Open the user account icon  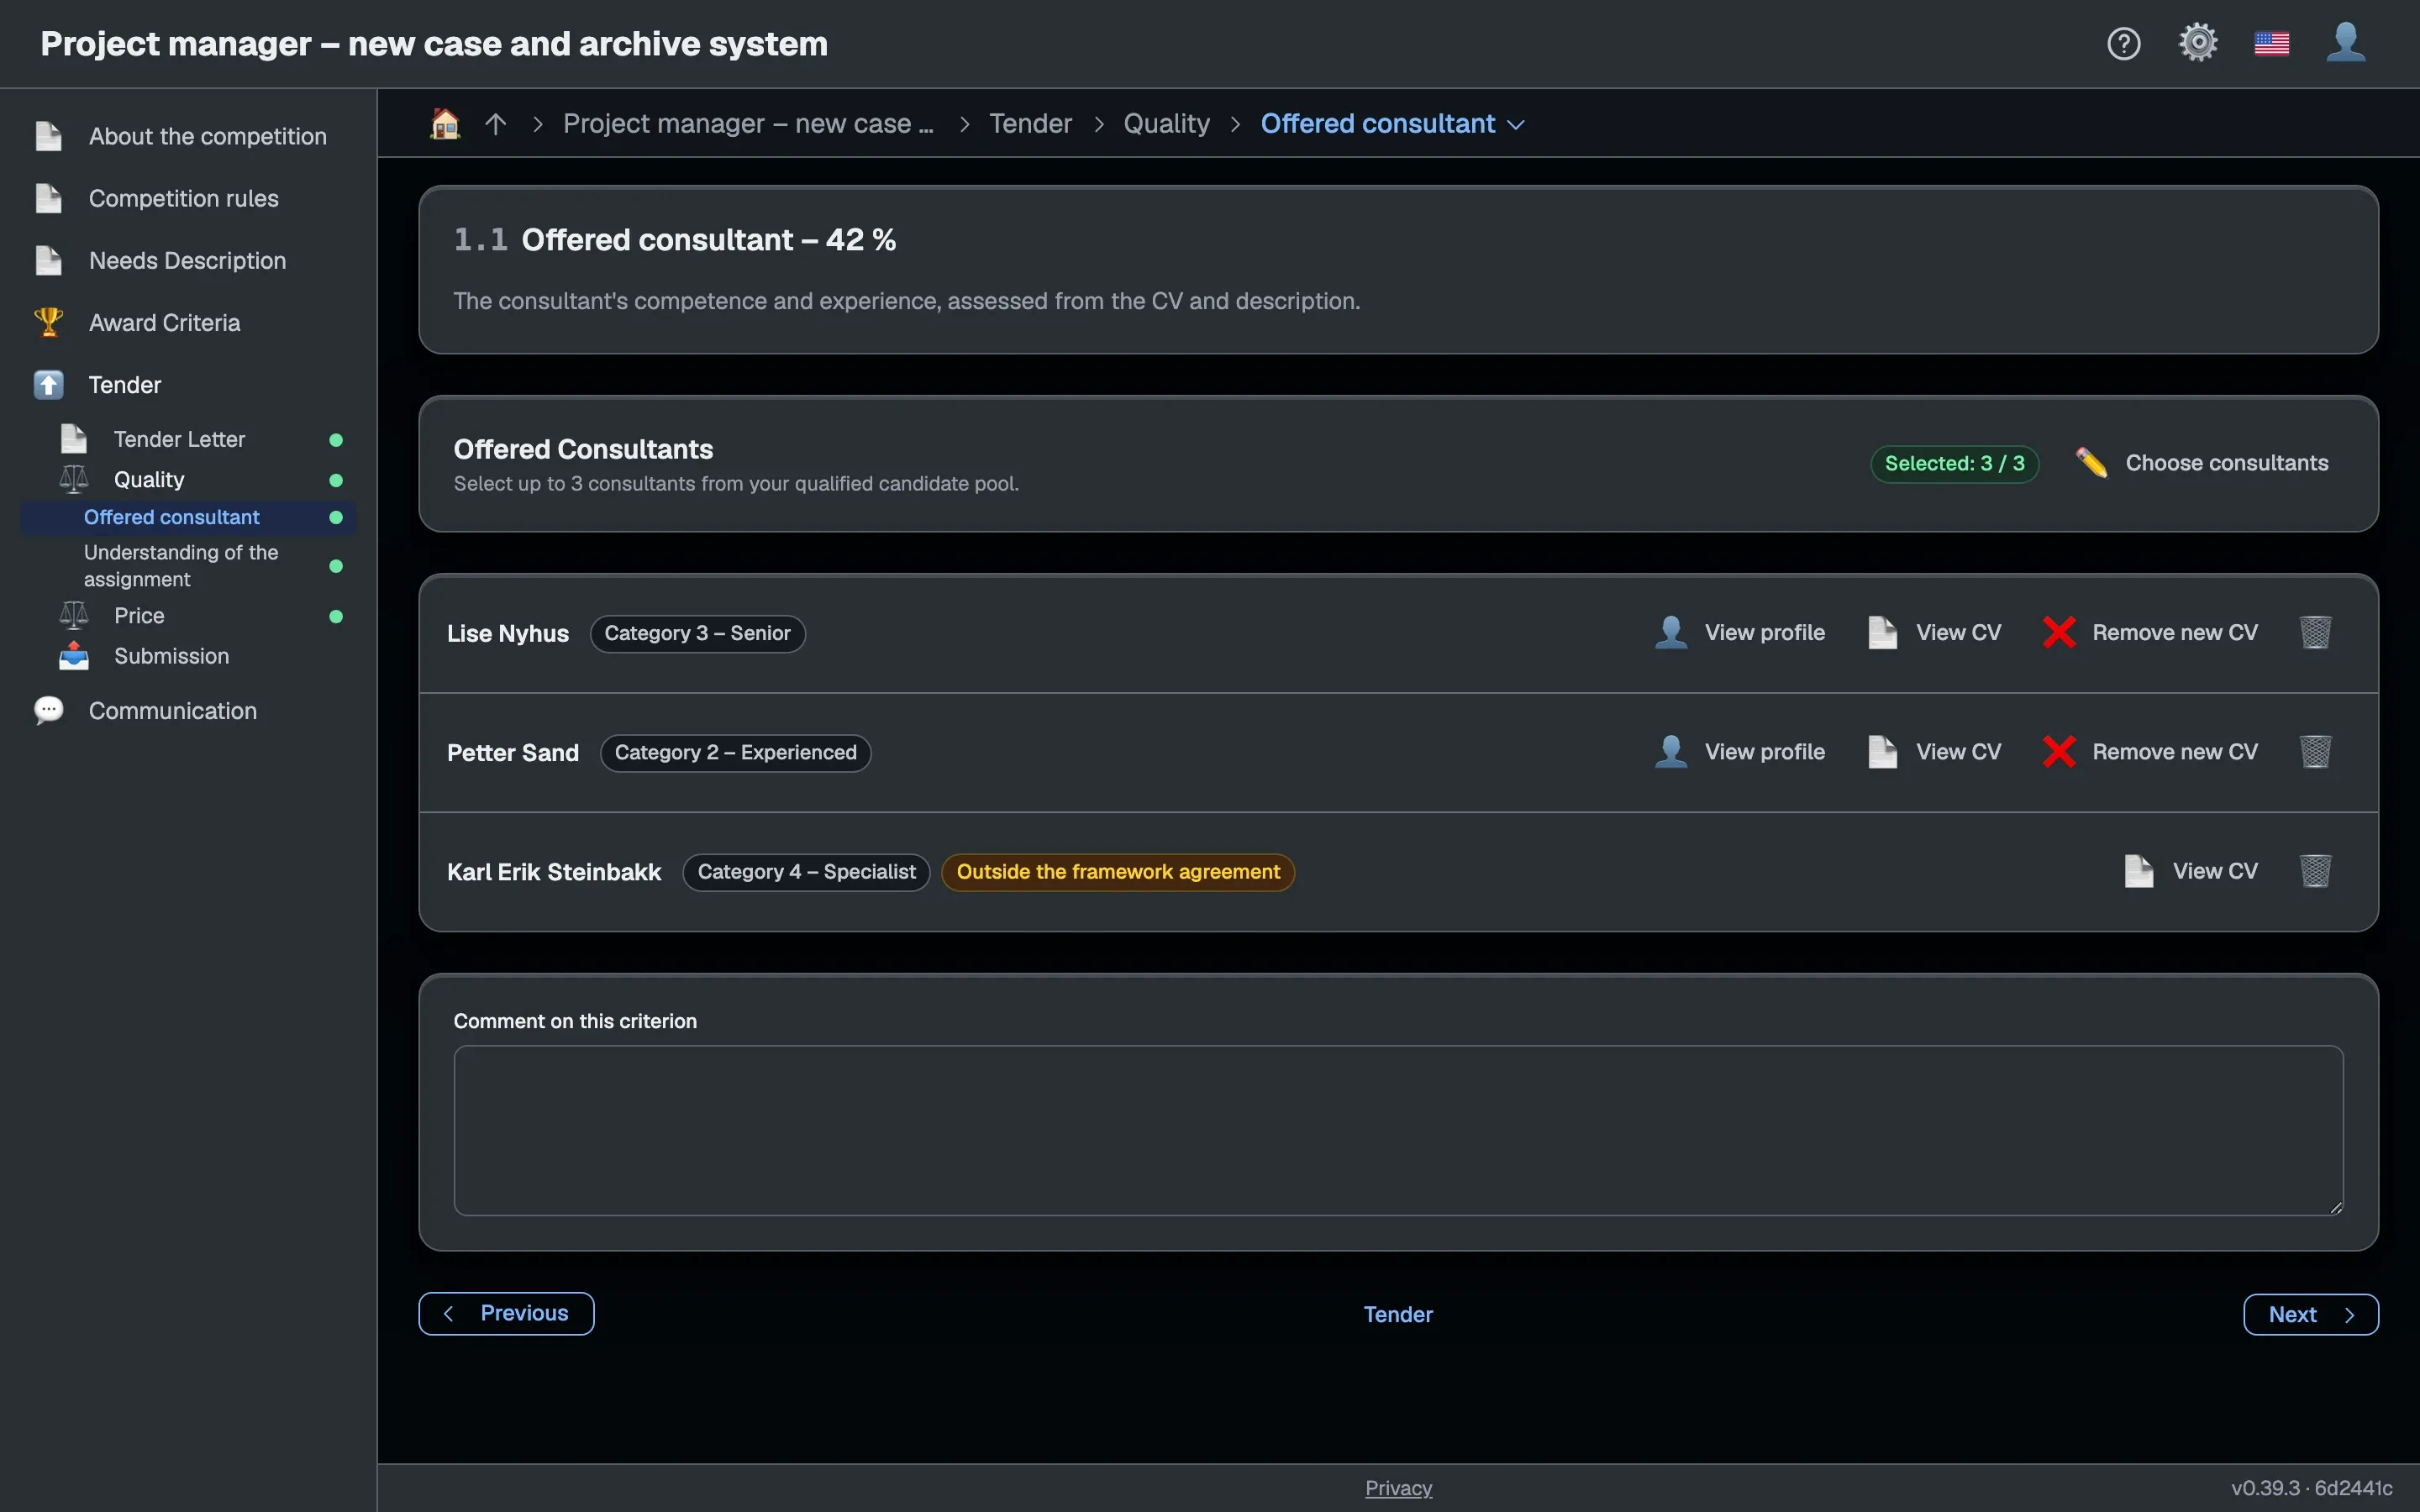2346,44
